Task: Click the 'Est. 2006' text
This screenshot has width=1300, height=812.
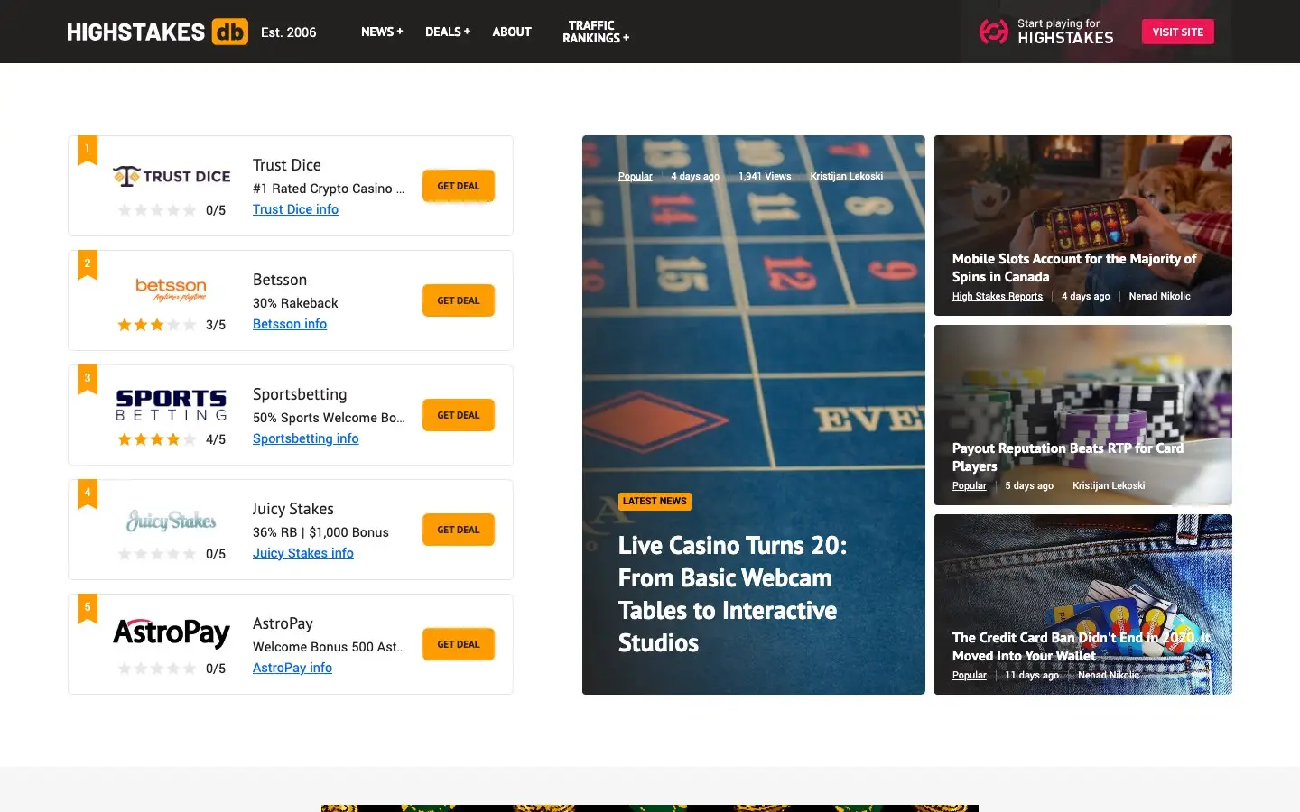Action: [x=289, y=32]
